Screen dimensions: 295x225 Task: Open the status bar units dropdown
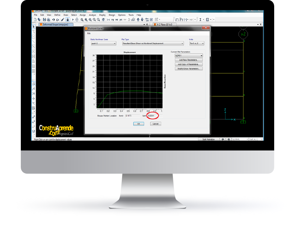(x=256, y=139)
